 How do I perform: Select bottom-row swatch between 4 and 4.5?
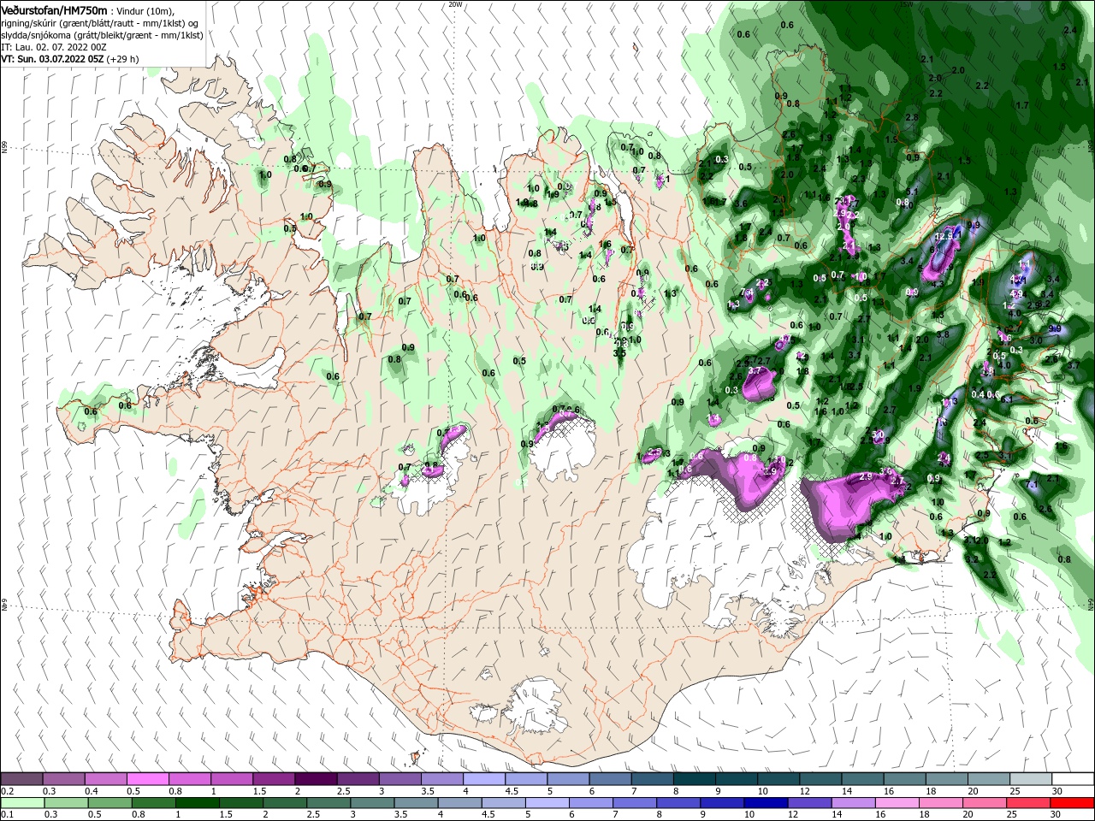point(460,803)
